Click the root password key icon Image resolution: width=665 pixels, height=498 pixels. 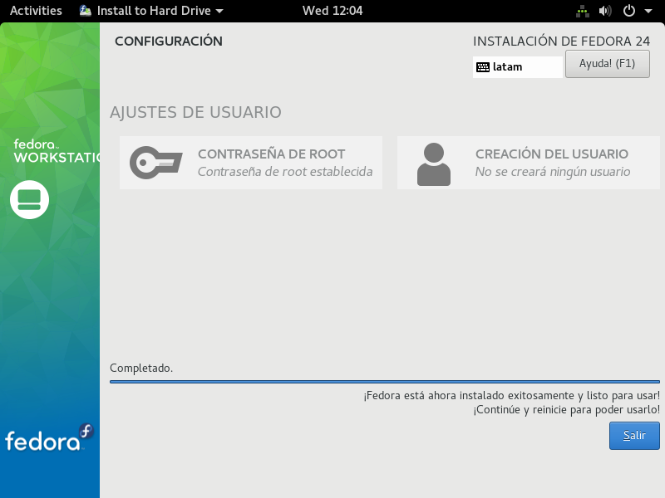(x=155, y=163)
